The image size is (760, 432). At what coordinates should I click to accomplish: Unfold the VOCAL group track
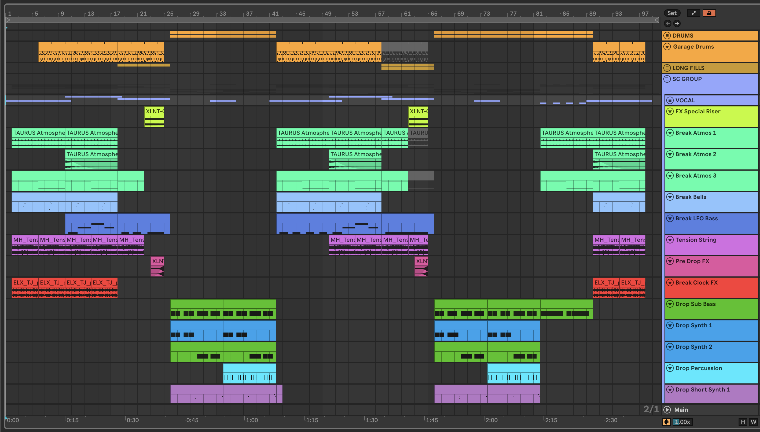pyautogui.click(x=670, y=100)
